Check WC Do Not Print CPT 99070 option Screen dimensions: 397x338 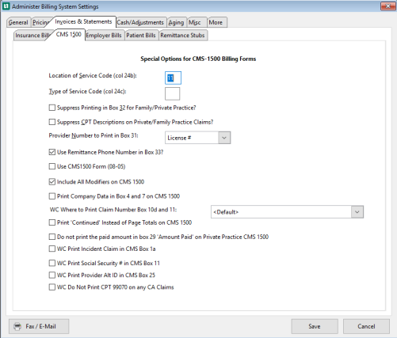click(x=52, y=287)
